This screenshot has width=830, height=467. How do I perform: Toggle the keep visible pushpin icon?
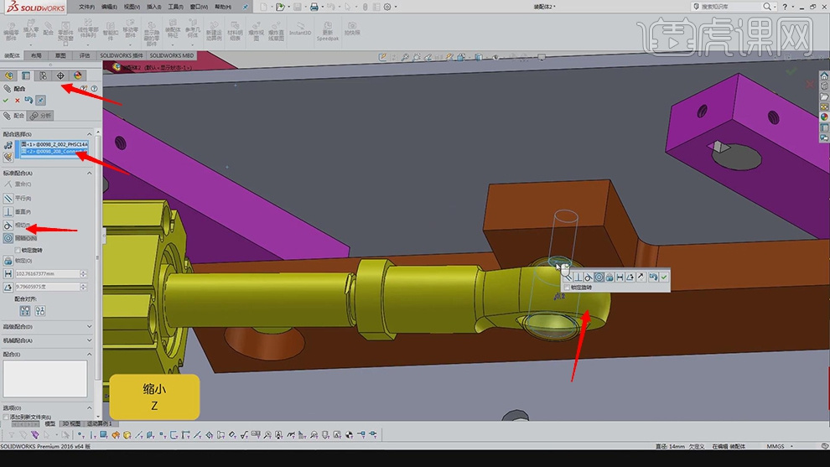click(x=40, y=100)
